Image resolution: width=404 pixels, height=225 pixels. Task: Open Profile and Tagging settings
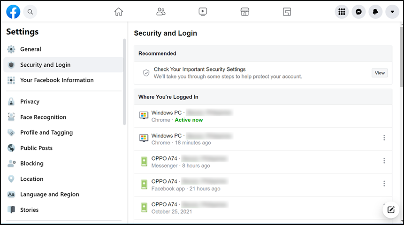coord(63,132)
